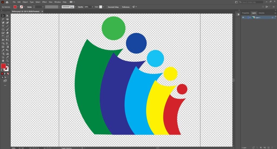Change screen mode button in toolbar
The width and height of the screenshot is (277, 149).
5,81
